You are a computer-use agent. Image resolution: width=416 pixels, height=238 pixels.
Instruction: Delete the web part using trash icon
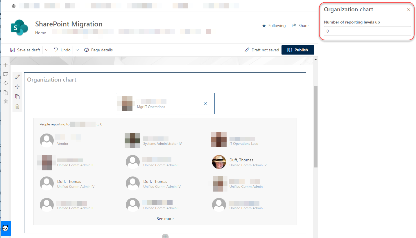tap(17, 106)
